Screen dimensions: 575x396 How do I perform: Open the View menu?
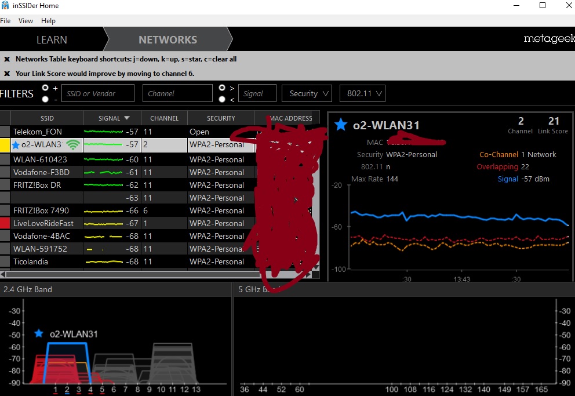(26, 20)
